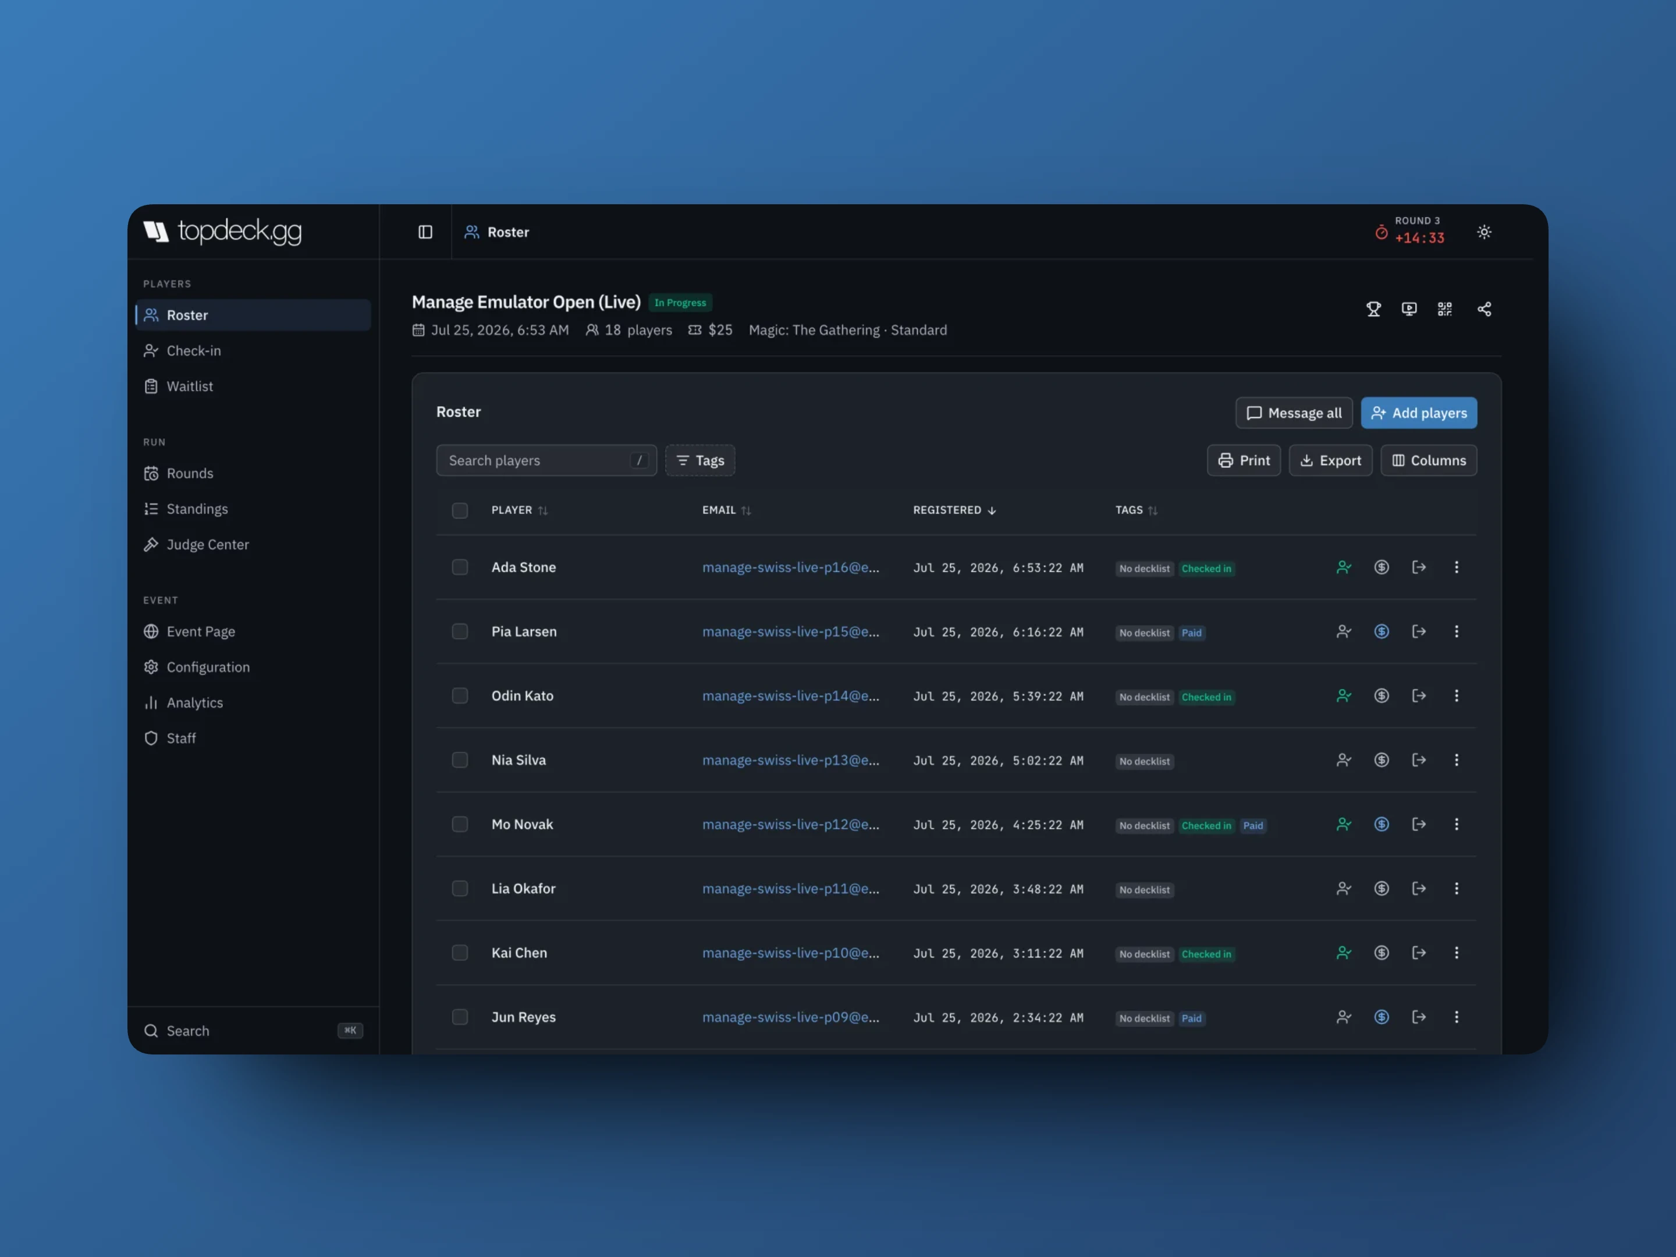The width and height of the screenshot is (1676, 1257).
Task: Click the Message all button
Action: [x=1293, y=413]
